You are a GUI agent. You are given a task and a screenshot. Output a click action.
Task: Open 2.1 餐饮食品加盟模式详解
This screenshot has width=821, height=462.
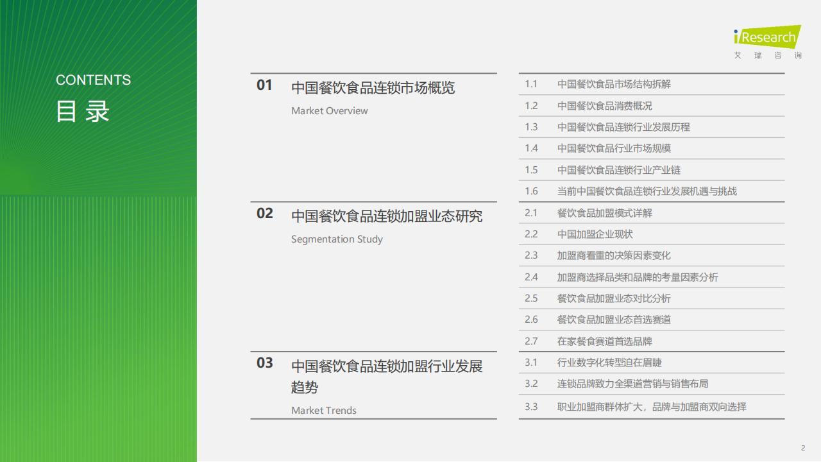coord(604,213)
